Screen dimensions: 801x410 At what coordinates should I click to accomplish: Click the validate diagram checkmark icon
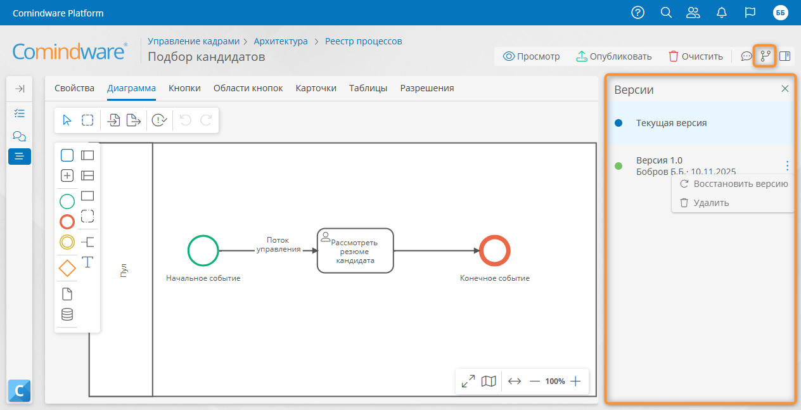click(160, 120)
